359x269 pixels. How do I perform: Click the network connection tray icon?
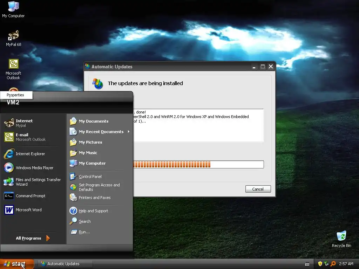[326, 264]
